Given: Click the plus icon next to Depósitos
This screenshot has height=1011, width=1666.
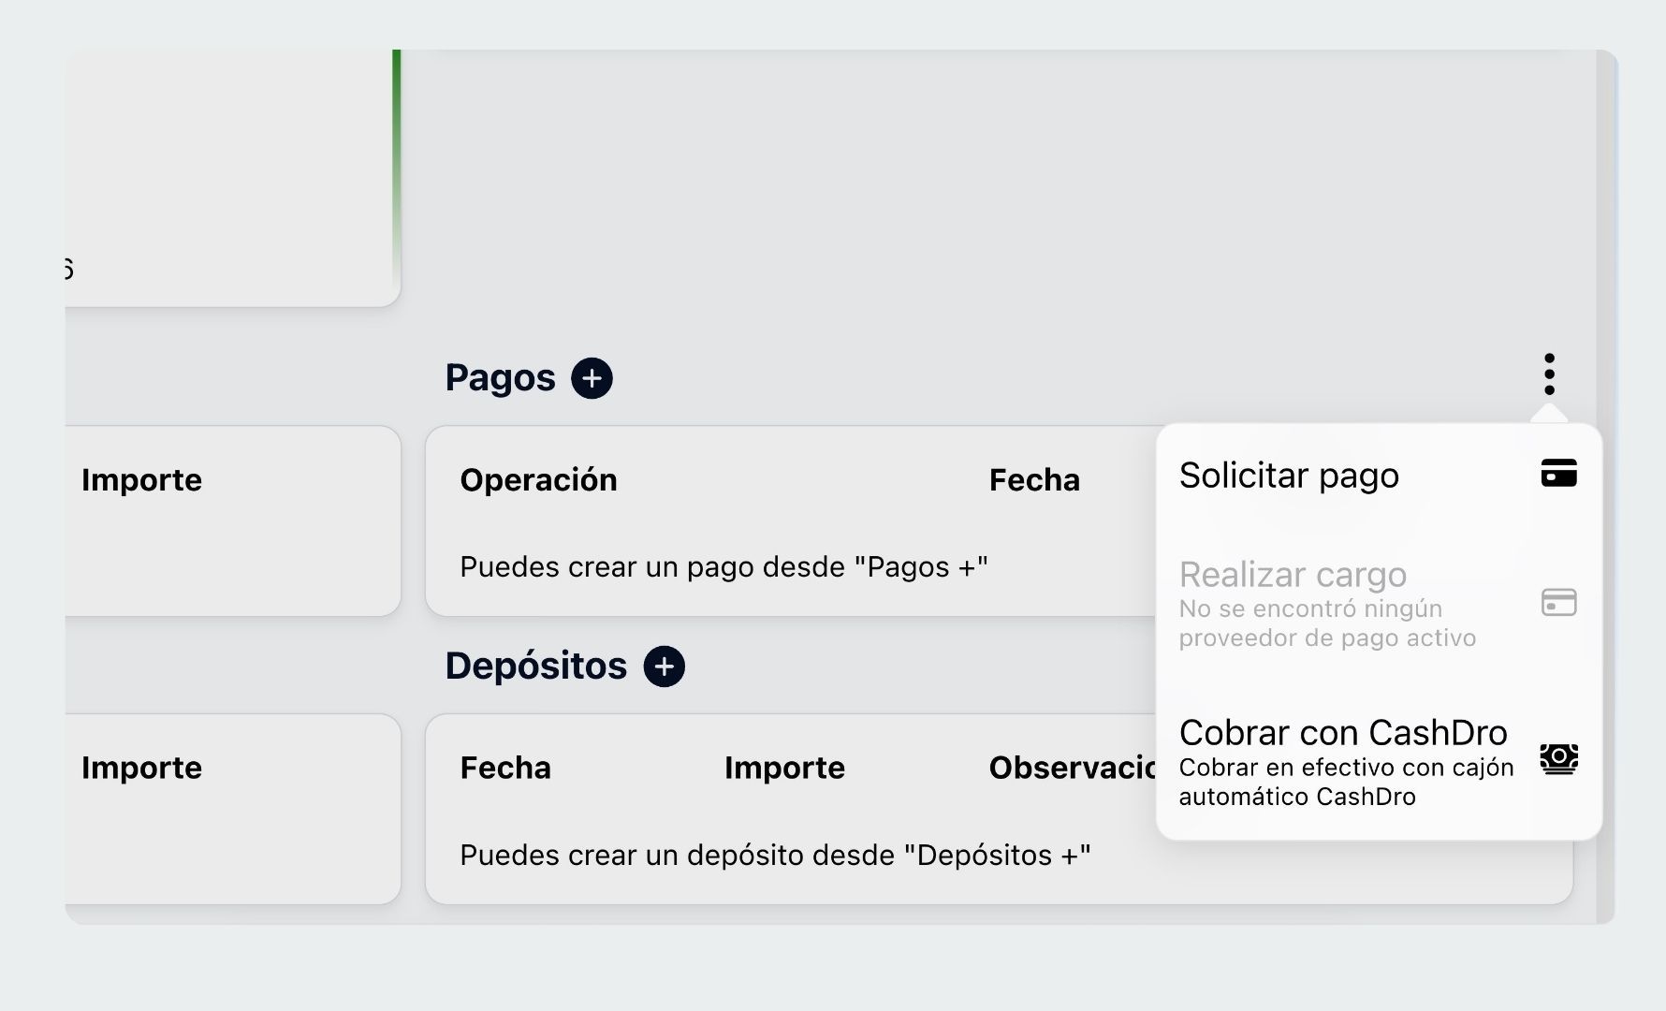Looking at the screenshot, I should (x=664, y=667).
